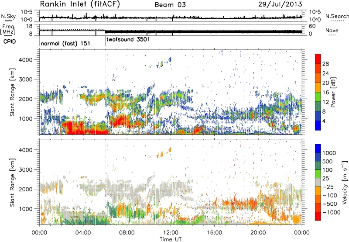Click "Slant Range [km]" label of velocity panel
The image size is (349, 242).
(x=12, y=182)
